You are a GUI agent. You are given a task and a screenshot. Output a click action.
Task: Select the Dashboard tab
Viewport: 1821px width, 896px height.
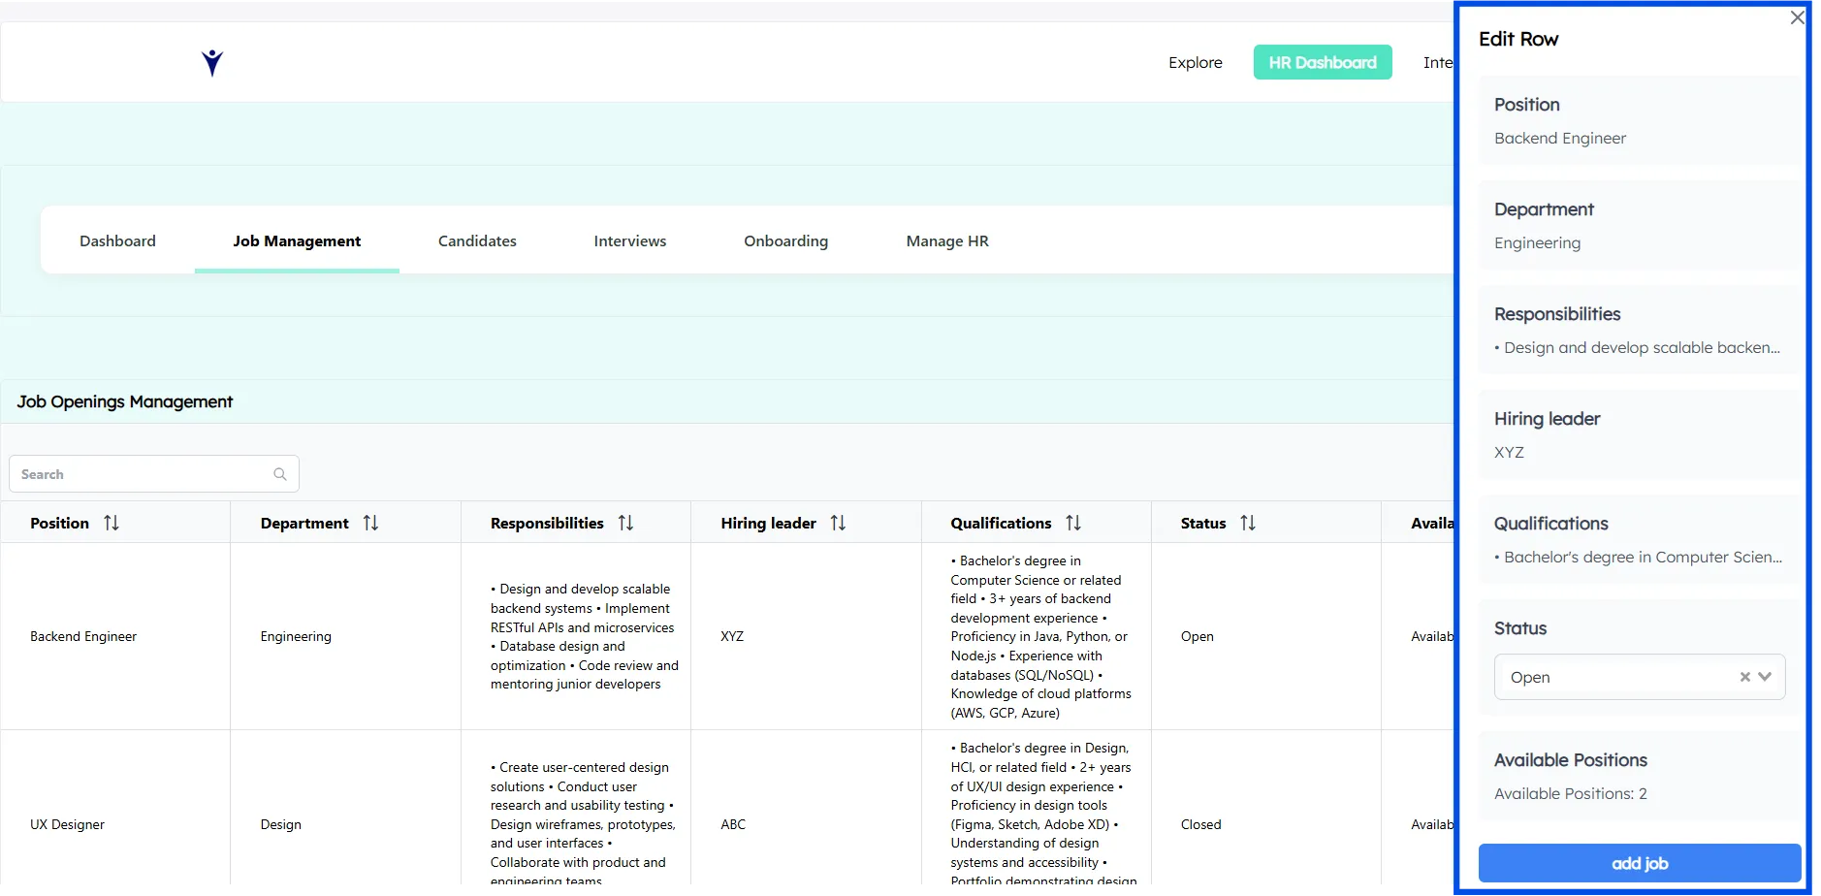coord(117,240)
